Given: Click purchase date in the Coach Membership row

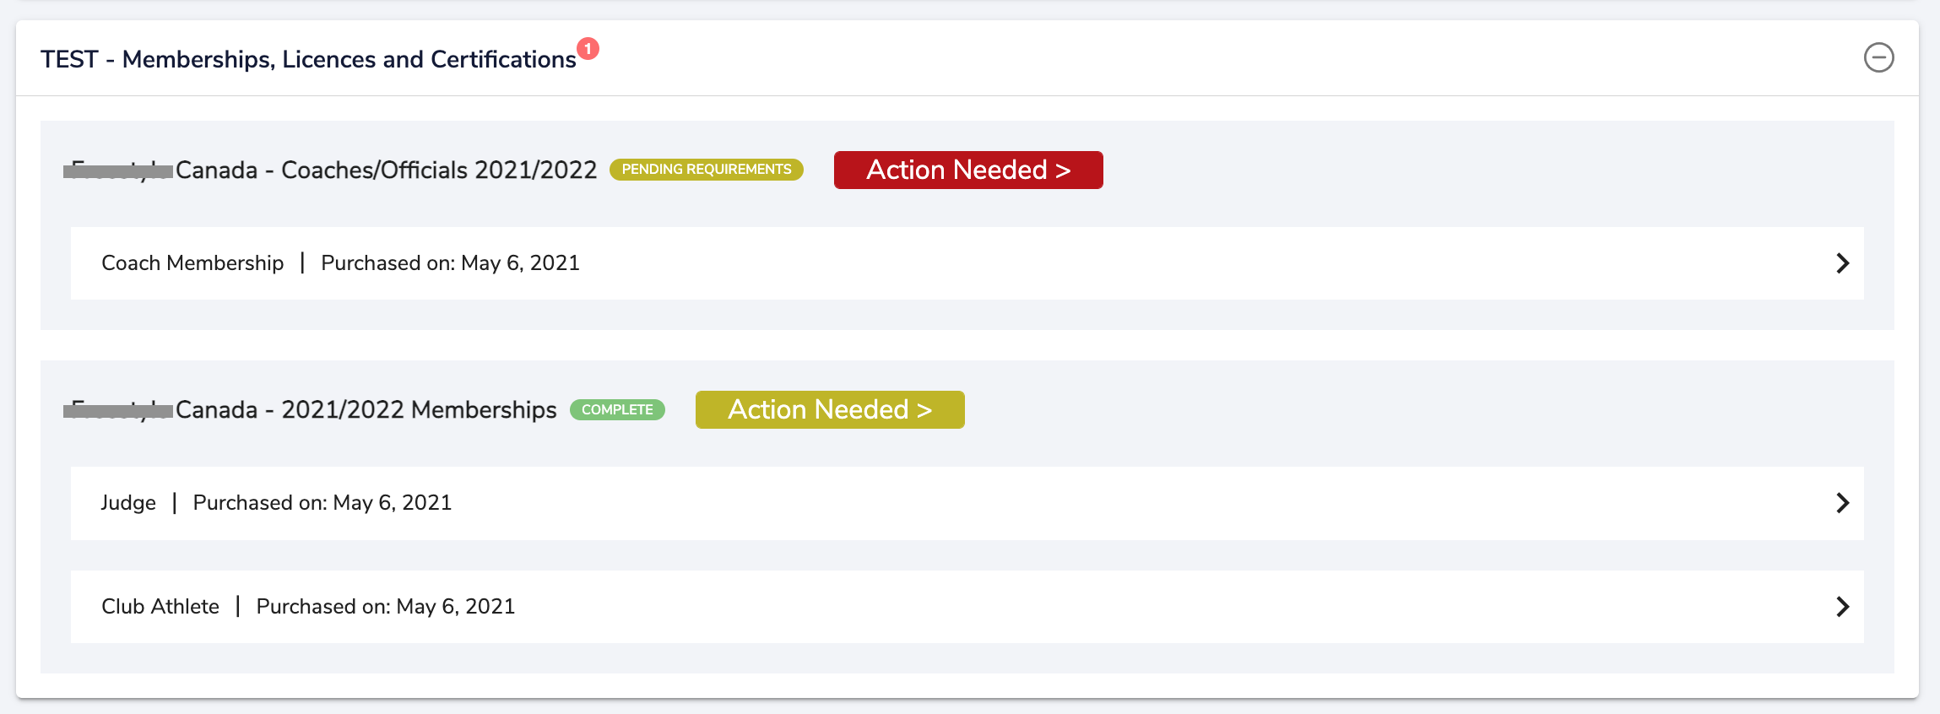Looking at the screenshot, I should pyautogui.click(x=450, y=263).
